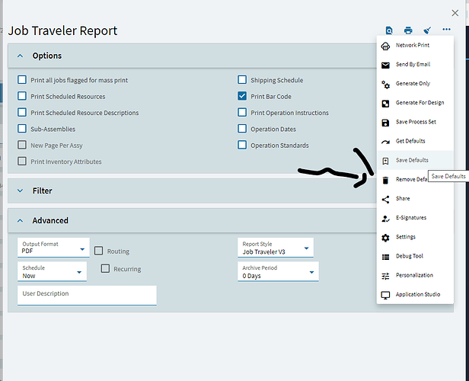Click the Share icon in menu
The image size is (469, 381).
pos(385,200)
